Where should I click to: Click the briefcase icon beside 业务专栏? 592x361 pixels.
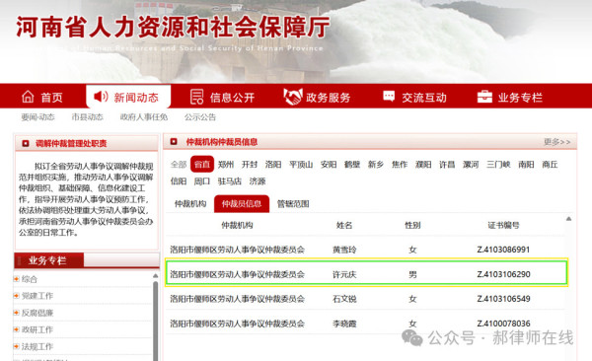pos(484,97)
